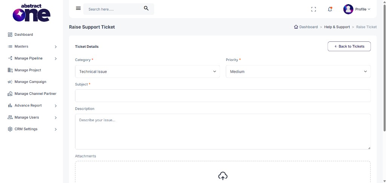Click the Raise Support Ticket heading
Viewport: 386px width, 183px height.
92,27
